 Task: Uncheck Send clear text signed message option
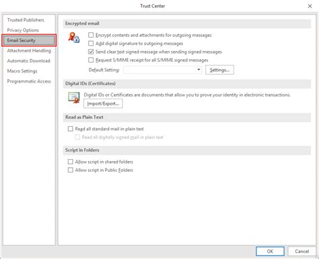(x=91, y=52)
